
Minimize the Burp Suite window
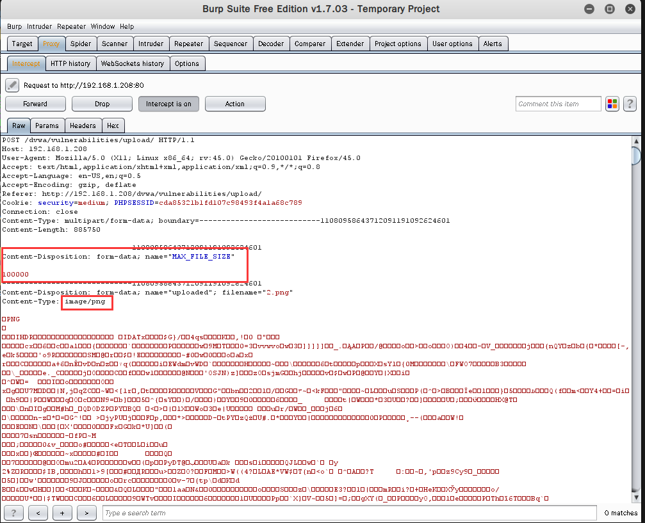[x=589, y=9]
